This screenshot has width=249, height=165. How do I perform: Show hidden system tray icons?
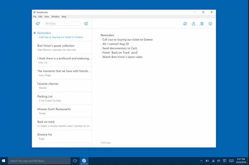201,161
